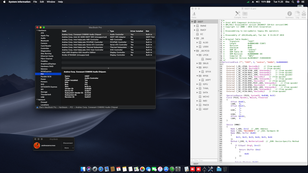Select Intel UHD Graphics 620 AsusPro Edition row

pyautogui.click(x=108, y=52)
